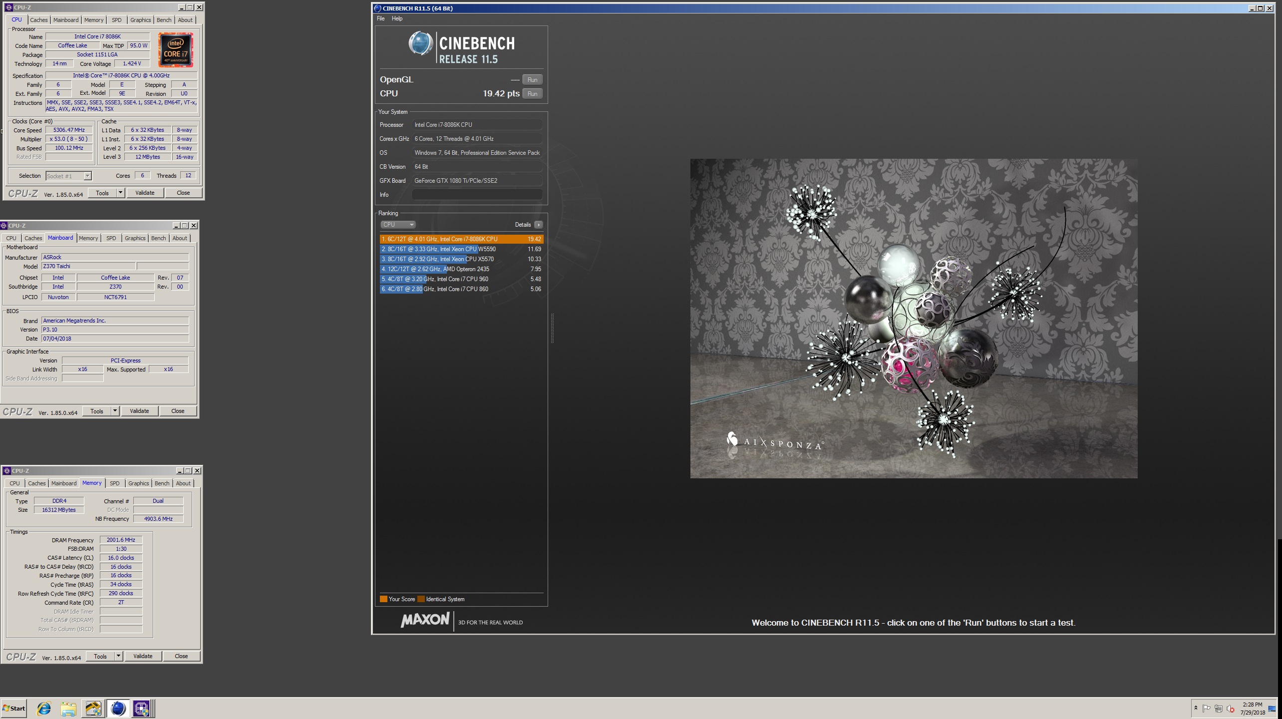Click the title bar icon of the top CPU-Z window

pos(8,7)
